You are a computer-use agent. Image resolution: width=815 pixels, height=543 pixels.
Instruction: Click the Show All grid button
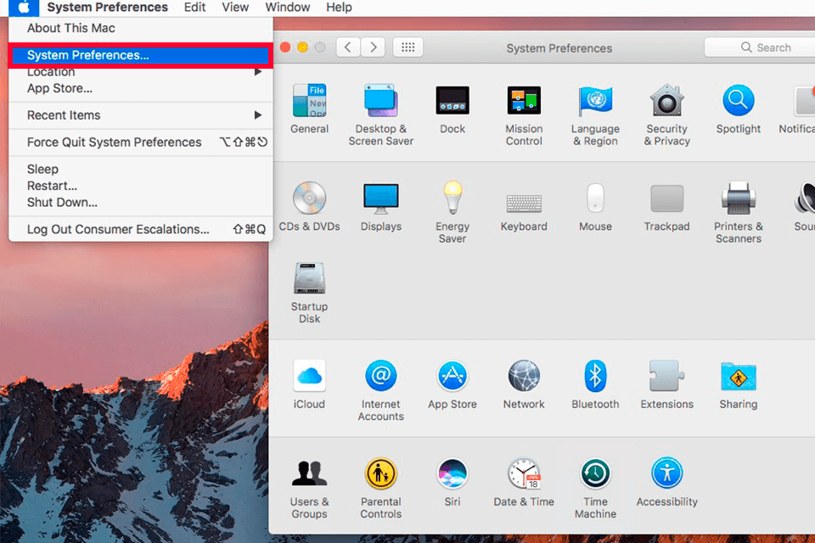click(x=408, y=48)
